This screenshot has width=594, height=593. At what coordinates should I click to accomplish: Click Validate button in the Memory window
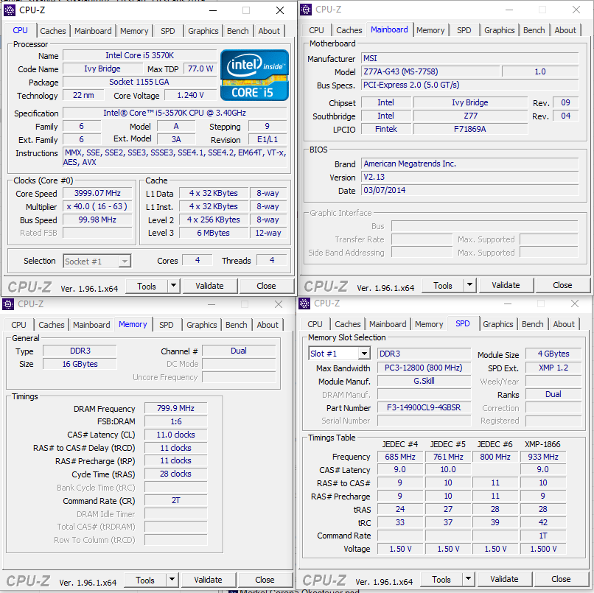208,580
